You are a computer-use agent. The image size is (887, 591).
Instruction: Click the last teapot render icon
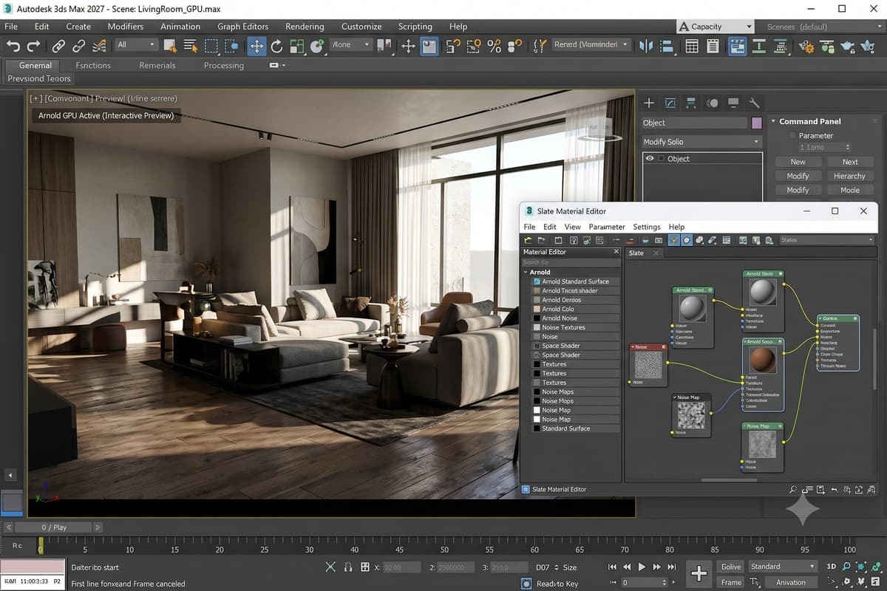click(x=867, y=46)
